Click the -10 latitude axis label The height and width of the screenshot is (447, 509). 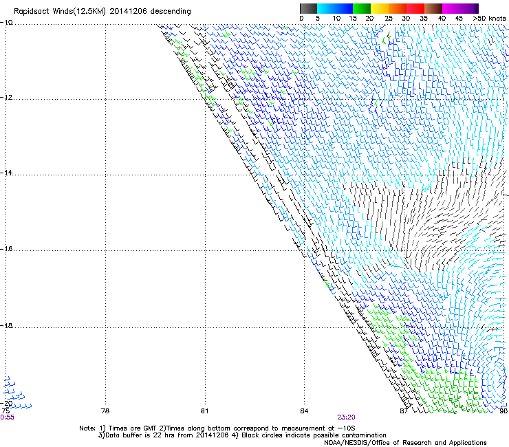(x=6, y=23)
